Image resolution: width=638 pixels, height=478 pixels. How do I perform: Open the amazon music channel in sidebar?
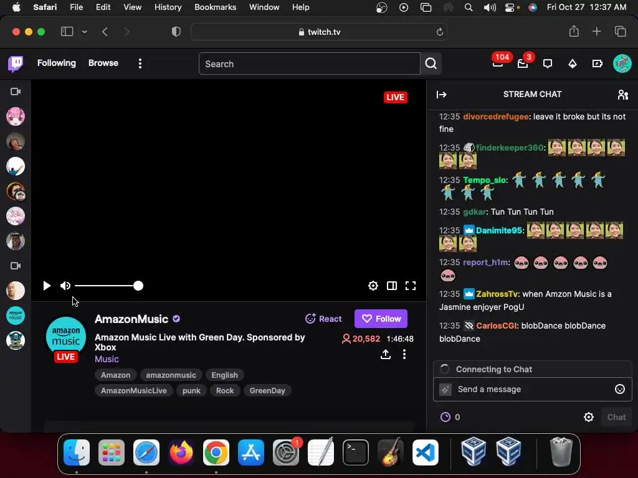16,316
